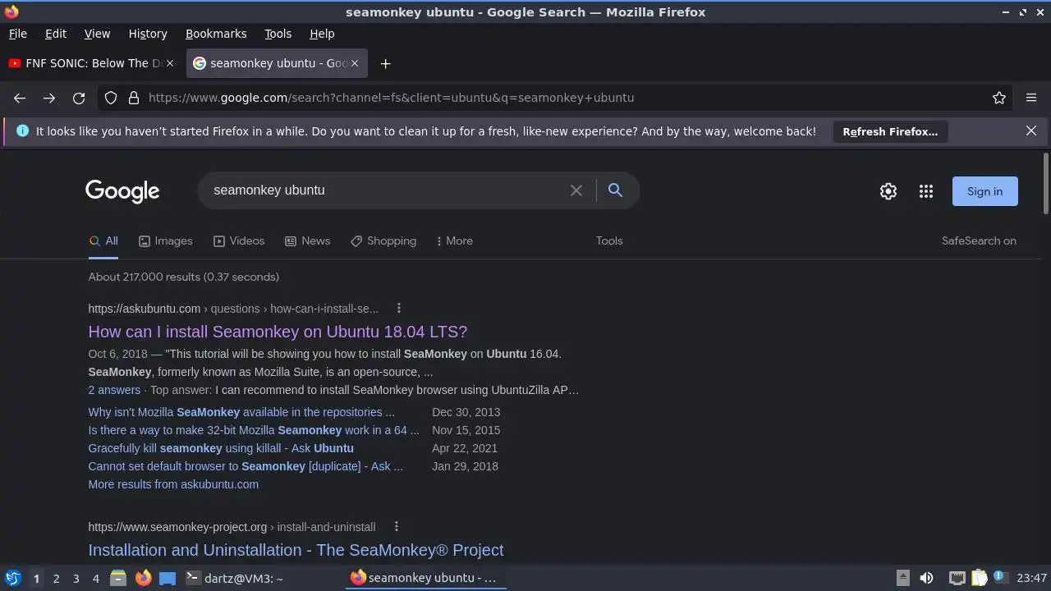This screenshot has height=591, width=1051.
Task: Open the clipboard tray icon
Action: point(979,578)
